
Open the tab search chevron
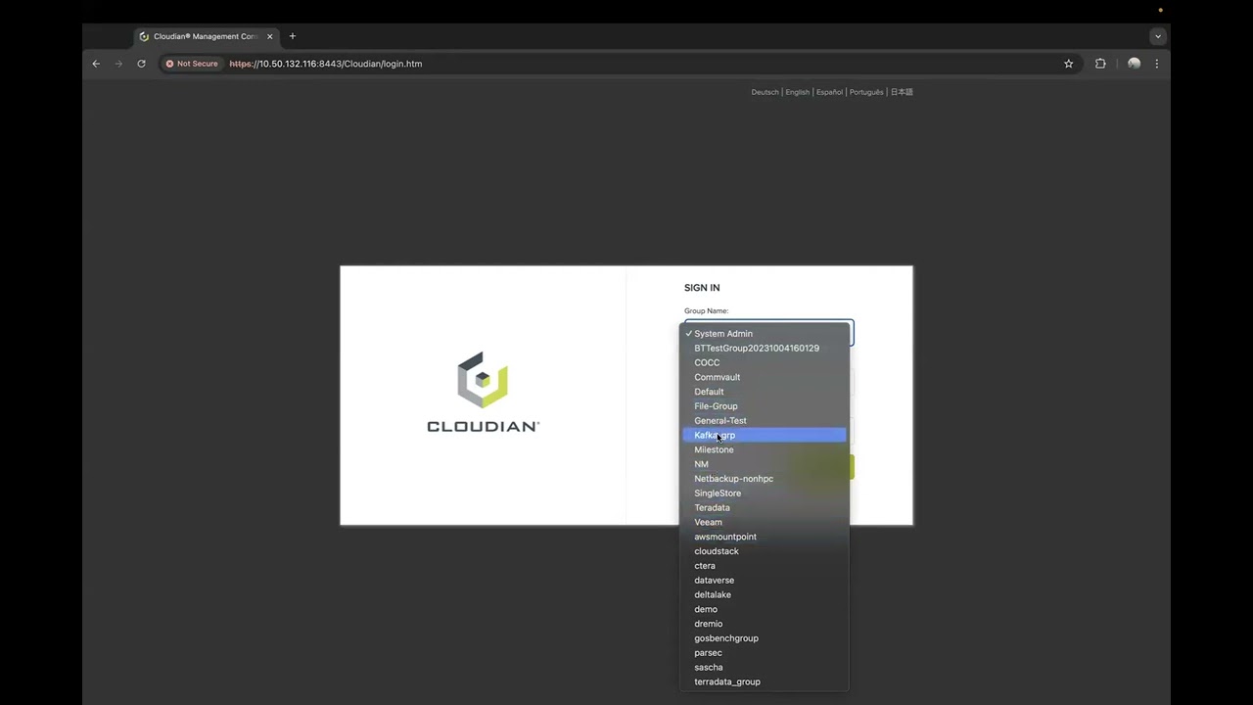[x=1158, y=36]
